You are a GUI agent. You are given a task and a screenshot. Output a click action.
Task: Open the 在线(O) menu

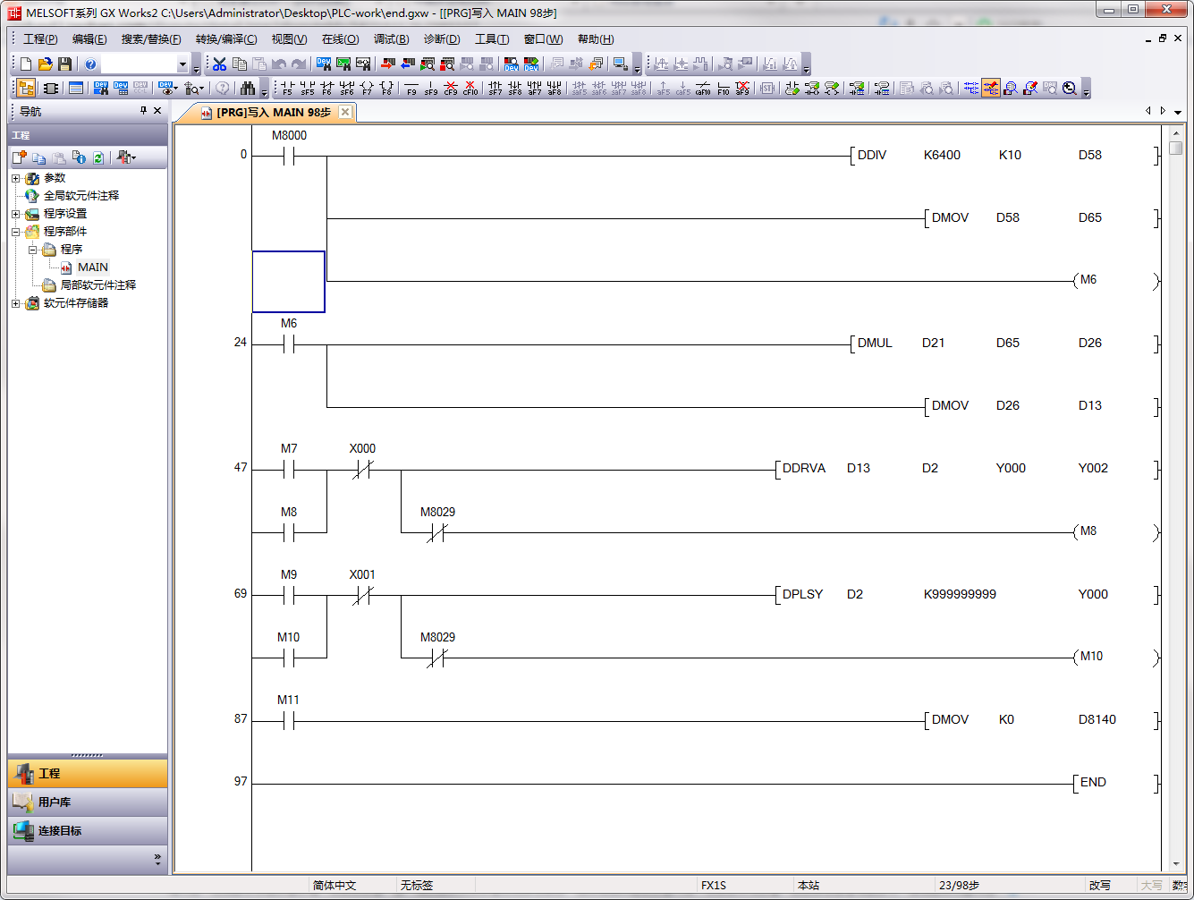point(340,39)
